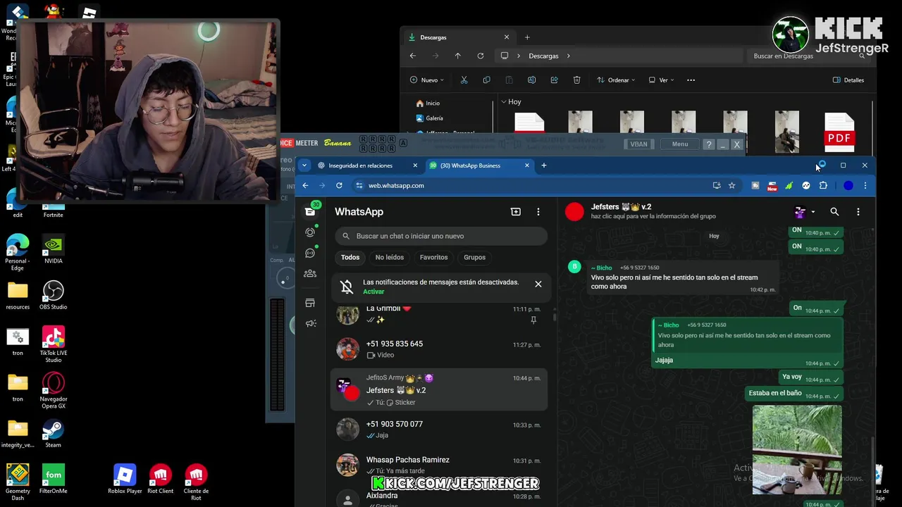
Task: Toggle Detalles pane in Descargas window
Action: pyautogui.click(x=848, y=80)
